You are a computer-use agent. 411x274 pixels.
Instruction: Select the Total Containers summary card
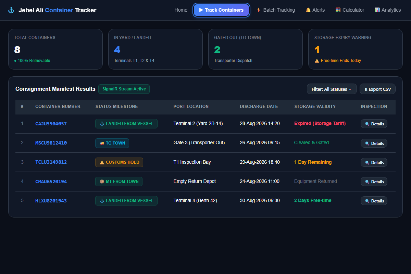[55, 49]
